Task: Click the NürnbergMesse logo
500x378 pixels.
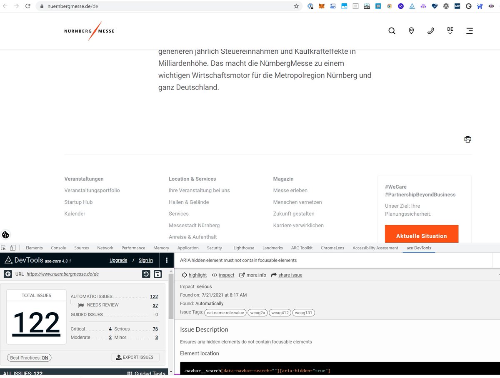Action: 89,31
